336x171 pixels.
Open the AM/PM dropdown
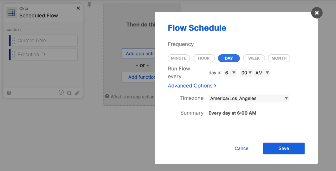(x=262, y=73)
